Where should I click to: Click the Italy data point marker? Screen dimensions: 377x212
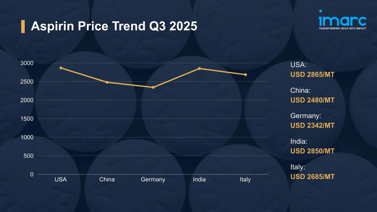(x=245, y=74)
